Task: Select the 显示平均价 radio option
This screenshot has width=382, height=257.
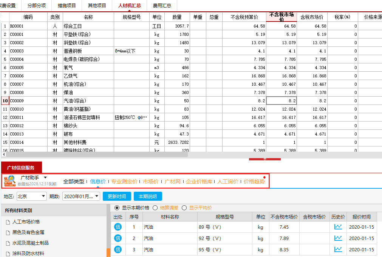Action: click(184, 208)
